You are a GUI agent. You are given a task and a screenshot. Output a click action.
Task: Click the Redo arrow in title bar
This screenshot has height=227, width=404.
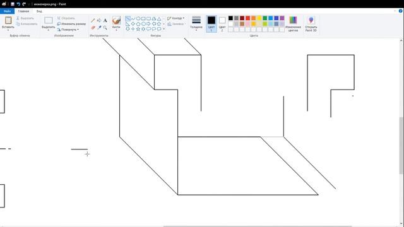24,4
